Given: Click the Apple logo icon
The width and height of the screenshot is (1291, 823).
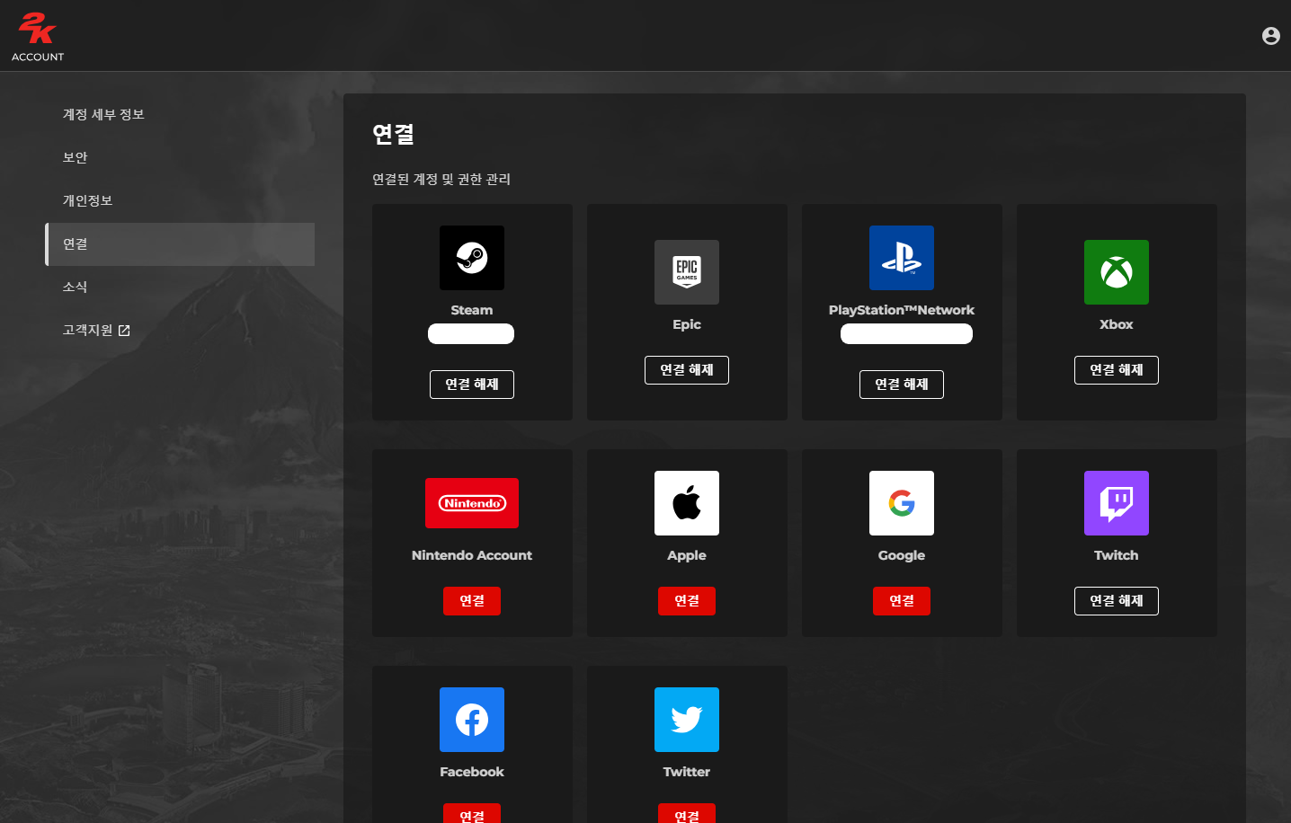Looking at the screenshot, I should tap(687, 503).
